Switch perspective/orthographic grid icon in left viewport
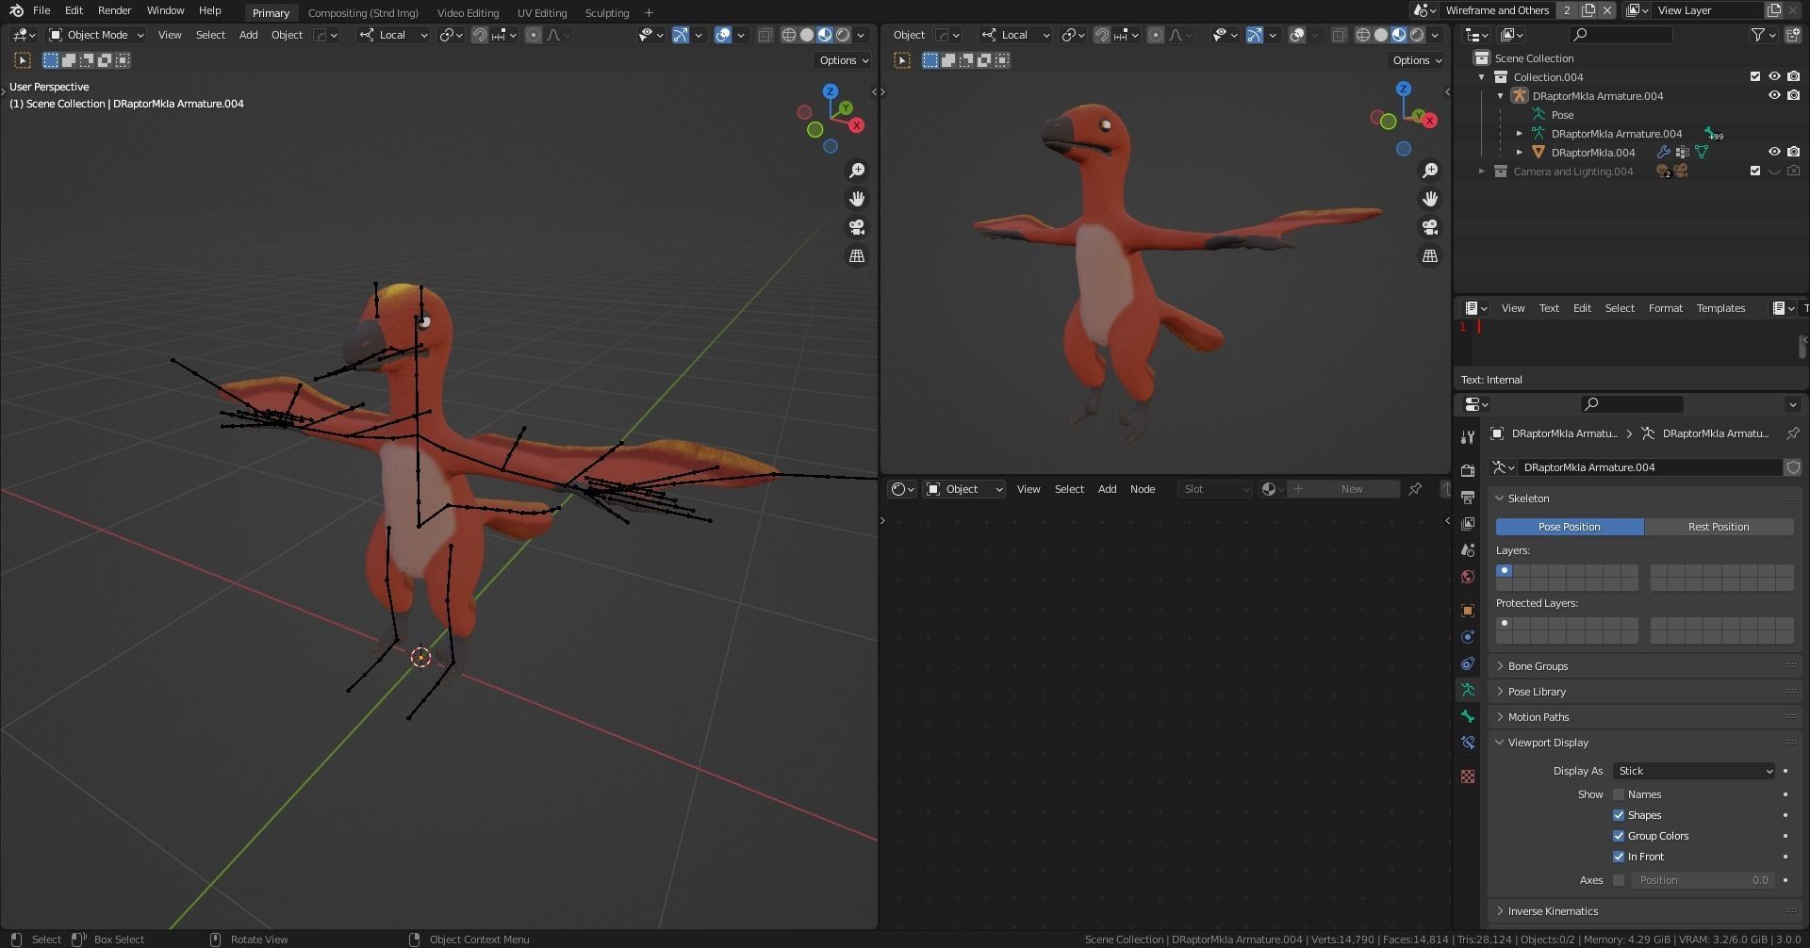The width and height of the screenshot is (1810, 948). (857, 255)
